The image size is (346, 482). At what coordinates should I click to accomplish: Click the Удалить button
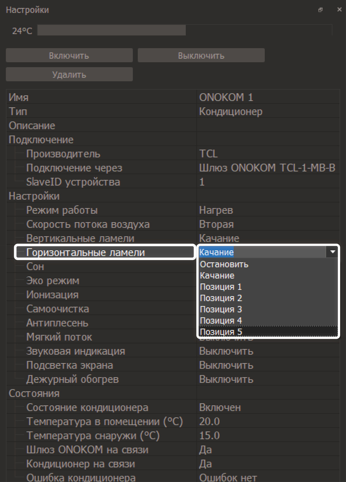coord(69,75)
